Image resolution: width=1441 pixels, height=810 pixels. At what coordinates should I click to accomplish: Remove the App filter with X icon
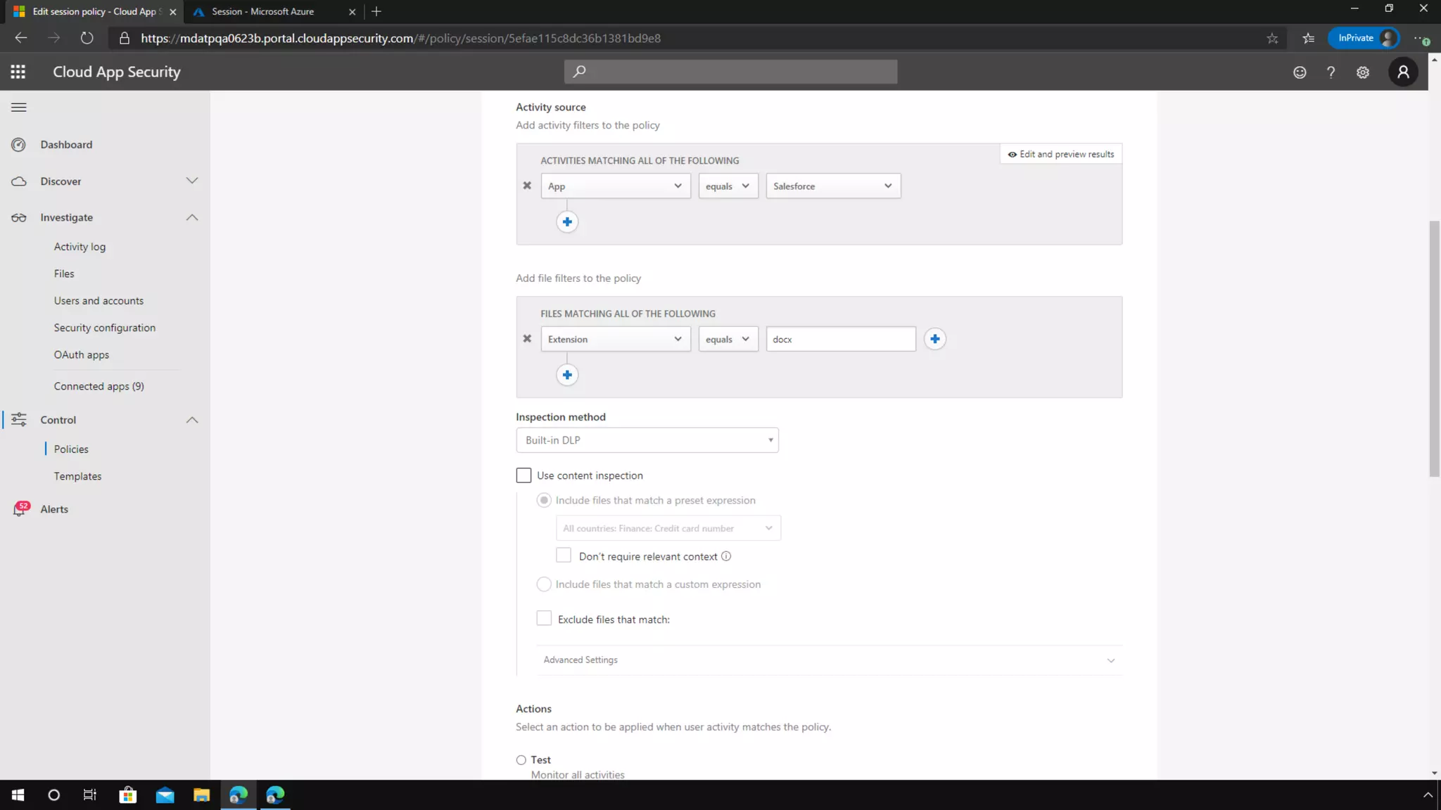click(527, 186)
